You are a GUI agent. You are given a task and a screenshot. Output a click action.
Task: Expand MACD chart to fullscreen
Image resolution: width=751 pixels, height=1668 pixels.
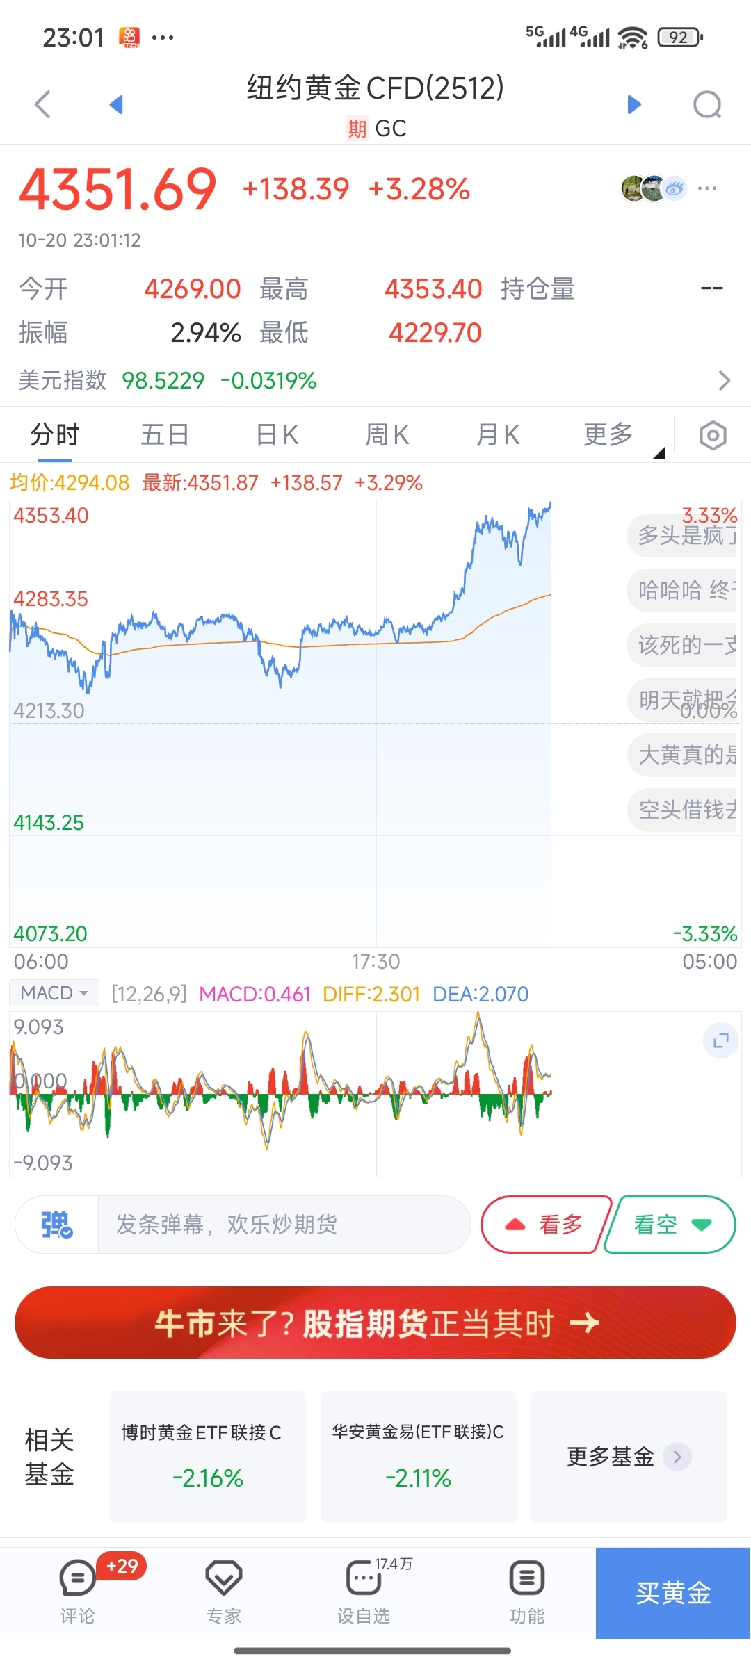point(720,1040)
